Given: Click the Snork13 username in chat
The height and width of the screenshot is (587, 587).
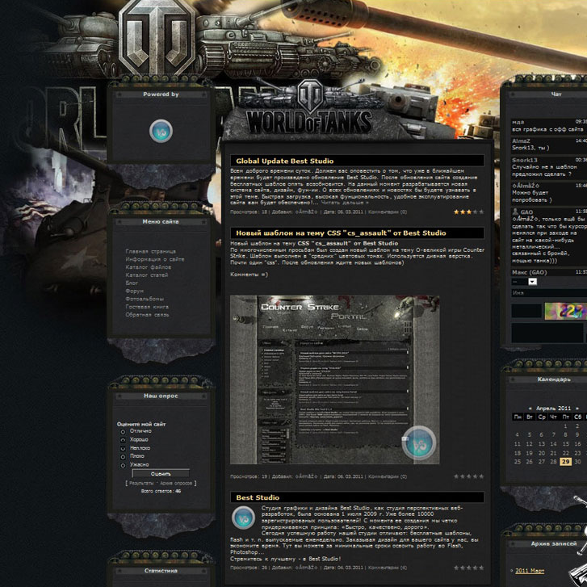Looking at the screenshot, I should coord(525,160).
